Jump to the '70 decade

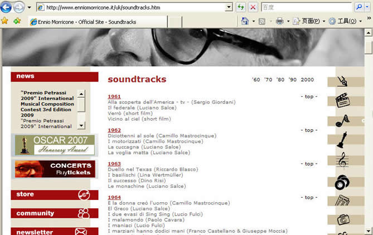click(268, 79)
